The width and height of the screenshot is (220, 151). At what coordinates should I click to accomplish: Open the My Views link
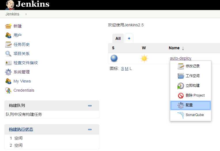point(22,81)
